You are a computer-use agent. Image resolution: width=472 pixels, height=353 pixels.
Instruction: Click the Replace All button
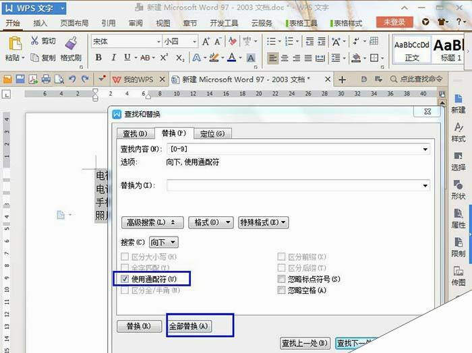[189, 326]
